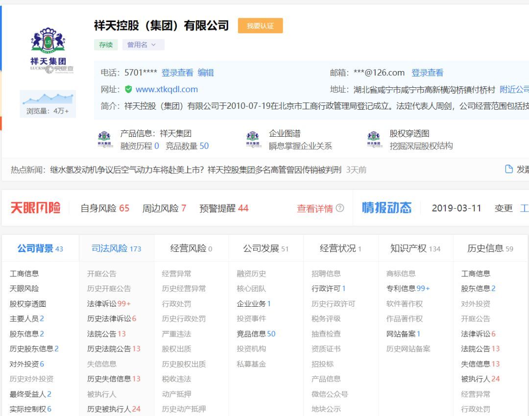The width and height of the screenshot is (529, 416).
Task: Switch to 经营状况 1 tab
Action: tap(341, 248)
